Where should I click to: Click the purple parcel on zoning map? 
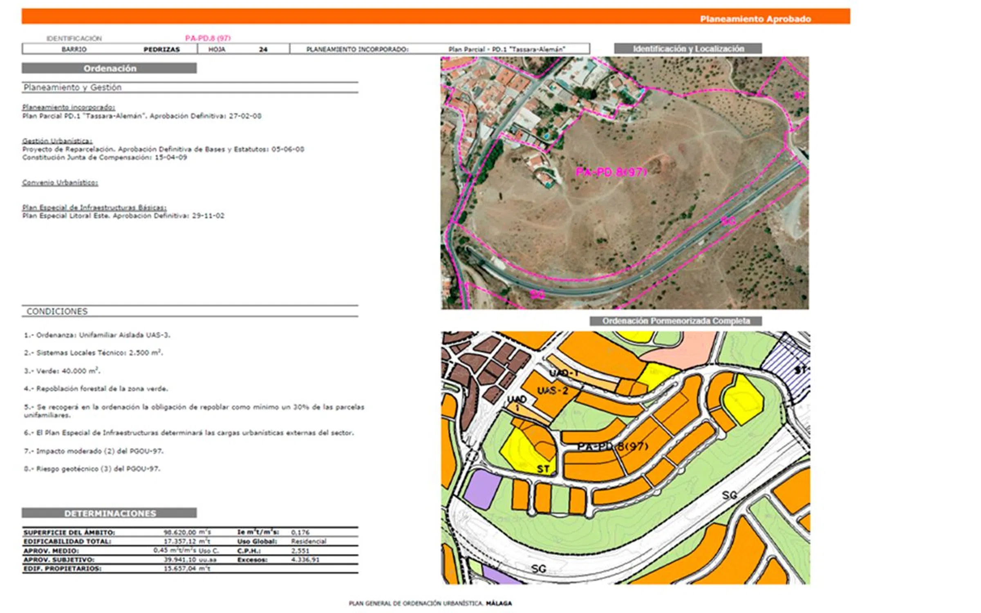click(482, 488)
